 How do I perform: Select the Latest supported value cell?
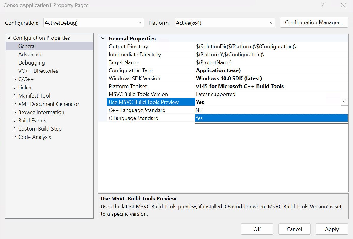click(x=271, y=94)
